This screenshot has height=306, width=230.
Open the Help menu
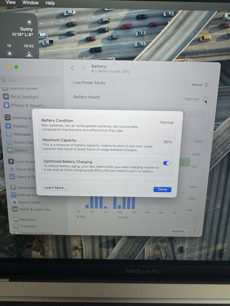click(x=50, y=3)
